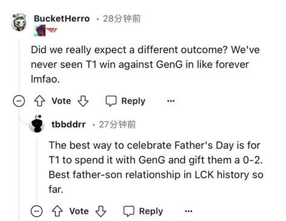Click speech bubble icon under tbbddrr's comment

coord(129,211)
